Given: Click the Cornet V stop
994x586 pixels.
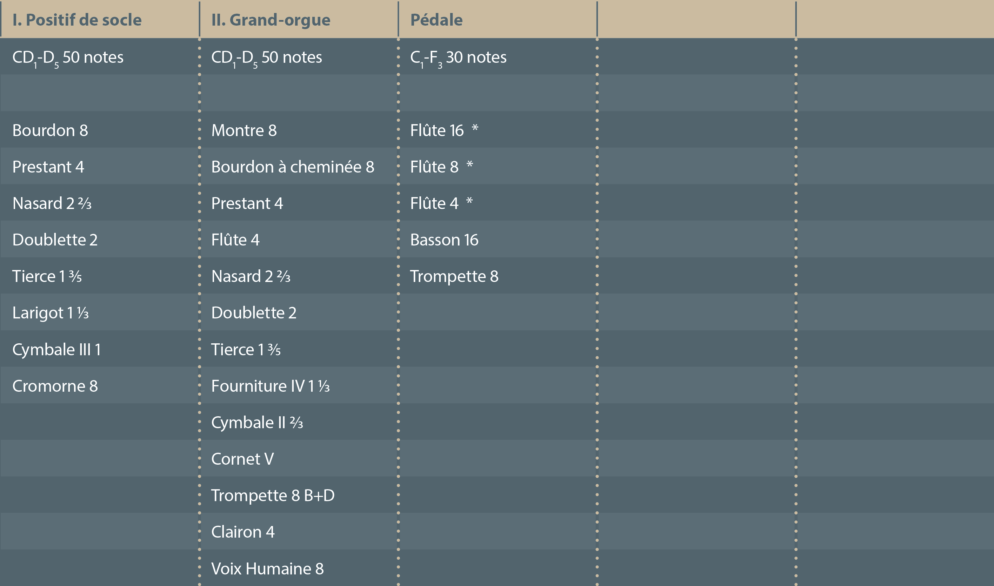Looking at the screenshot, I should pos(242,459).
